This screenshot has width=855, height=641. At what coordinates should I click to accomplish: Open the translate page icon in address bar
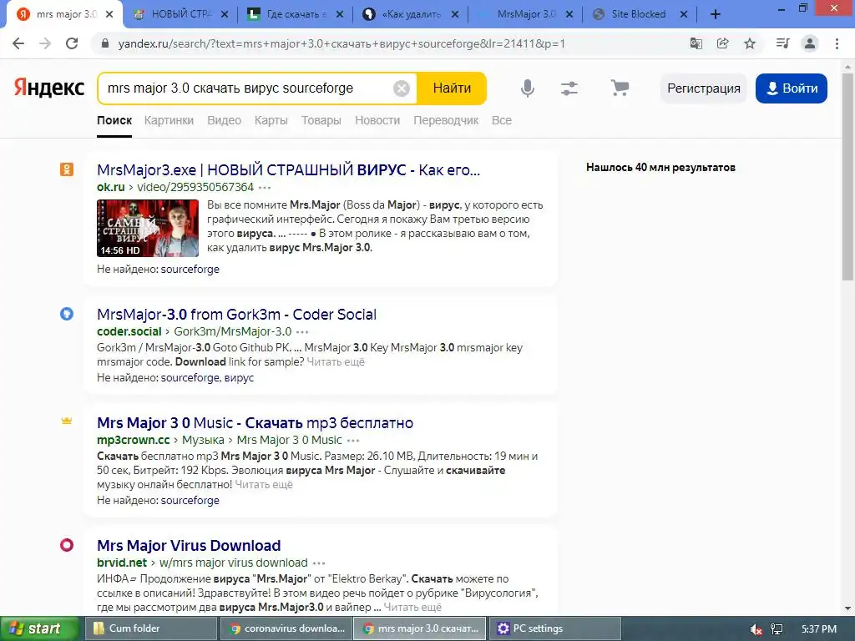[x=696, y=43]
